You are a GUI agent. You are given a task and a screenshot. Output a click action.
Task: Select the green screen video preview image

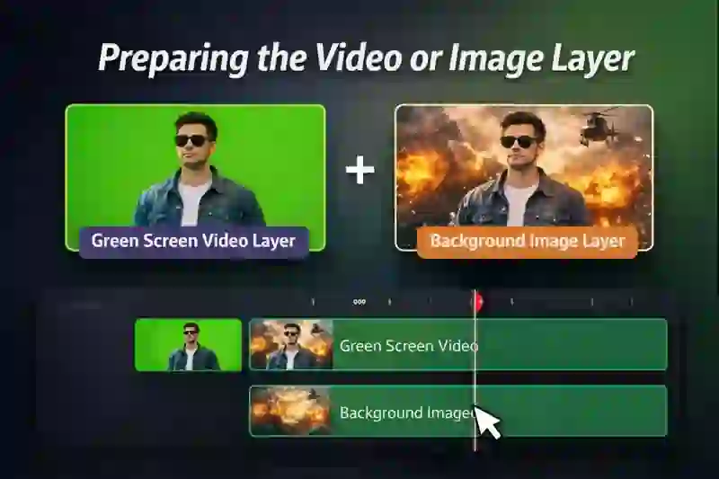pos(195,177)
